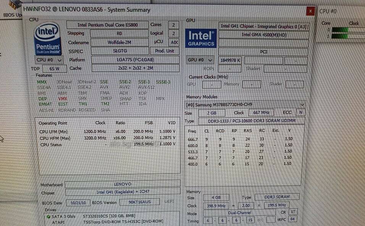Click the CR 1T field
Screen dimensions: 365x226
pyautogui.click(x=293, y=212)
